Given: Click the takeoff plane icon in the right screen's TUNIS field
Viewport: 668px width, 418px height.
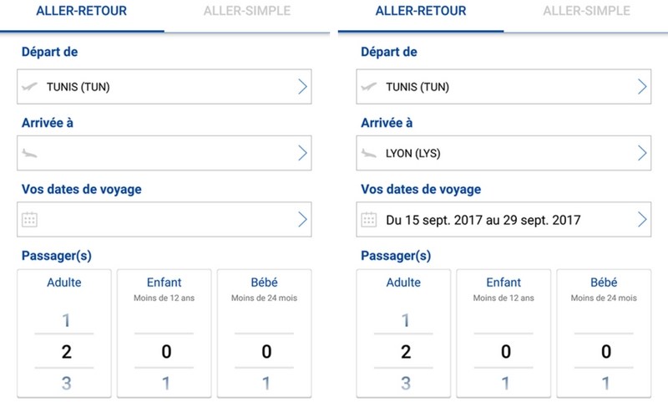Looking at the screenshot, I should pos(369,86).
